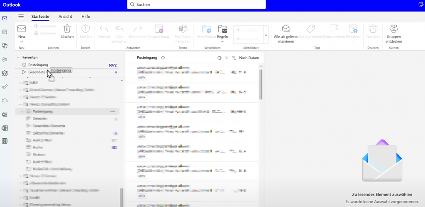Click the Drucken printer icon
Viewport: 425px width, 207px height.
click(373, 29)
